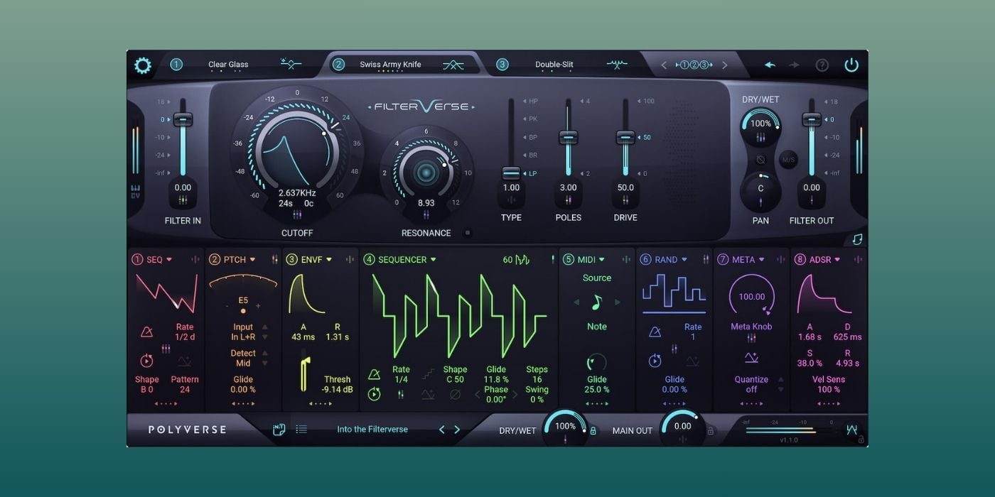Open the preset list icon
The height and width of the screenshot is (497, 995).
(301, 430)
